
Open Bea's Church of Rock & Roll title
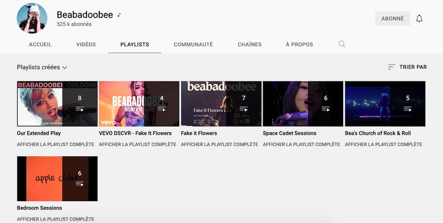click(x=378, y=133)
